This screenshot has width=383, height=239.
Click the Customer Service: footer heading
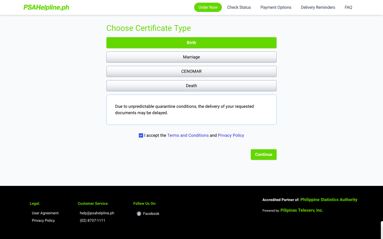coord(93,203)
